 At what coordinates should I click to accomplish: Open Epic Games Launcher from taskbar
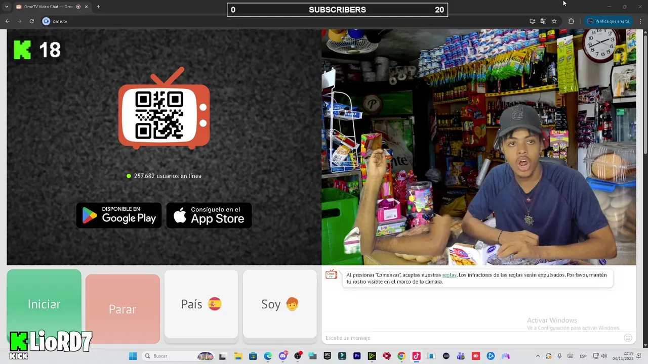click(327, 356)
